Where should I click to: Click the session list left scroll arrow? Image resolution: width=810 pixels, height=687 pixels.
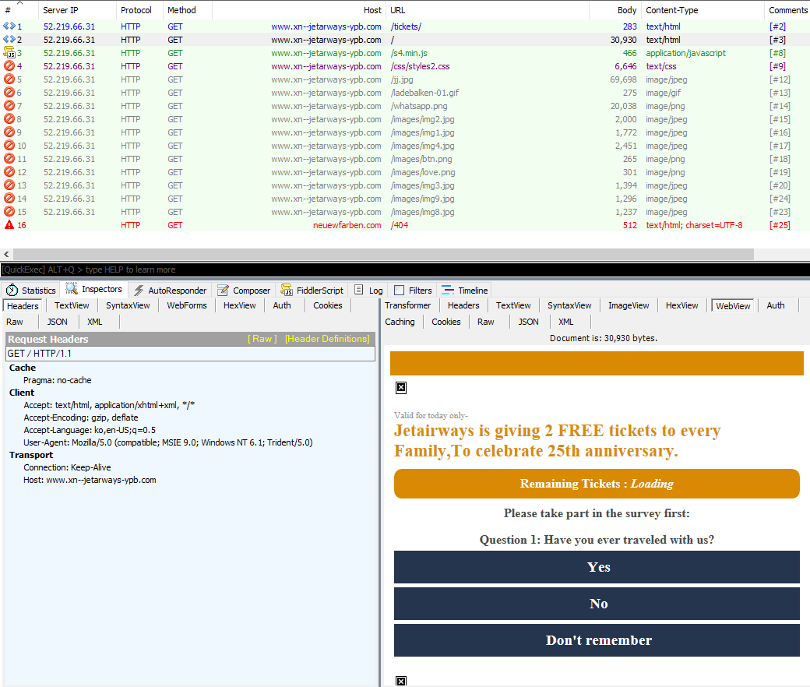click(x=7, y=255)
